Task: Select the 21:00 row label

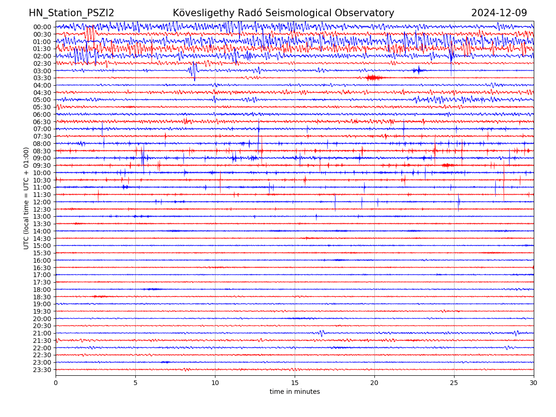Action: pos(42,333)
